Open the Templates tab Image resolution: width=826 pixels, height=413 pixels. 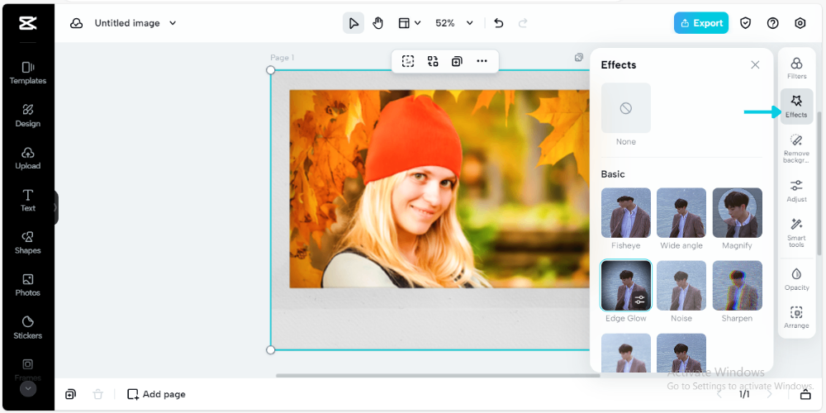(x=27, y=72)
